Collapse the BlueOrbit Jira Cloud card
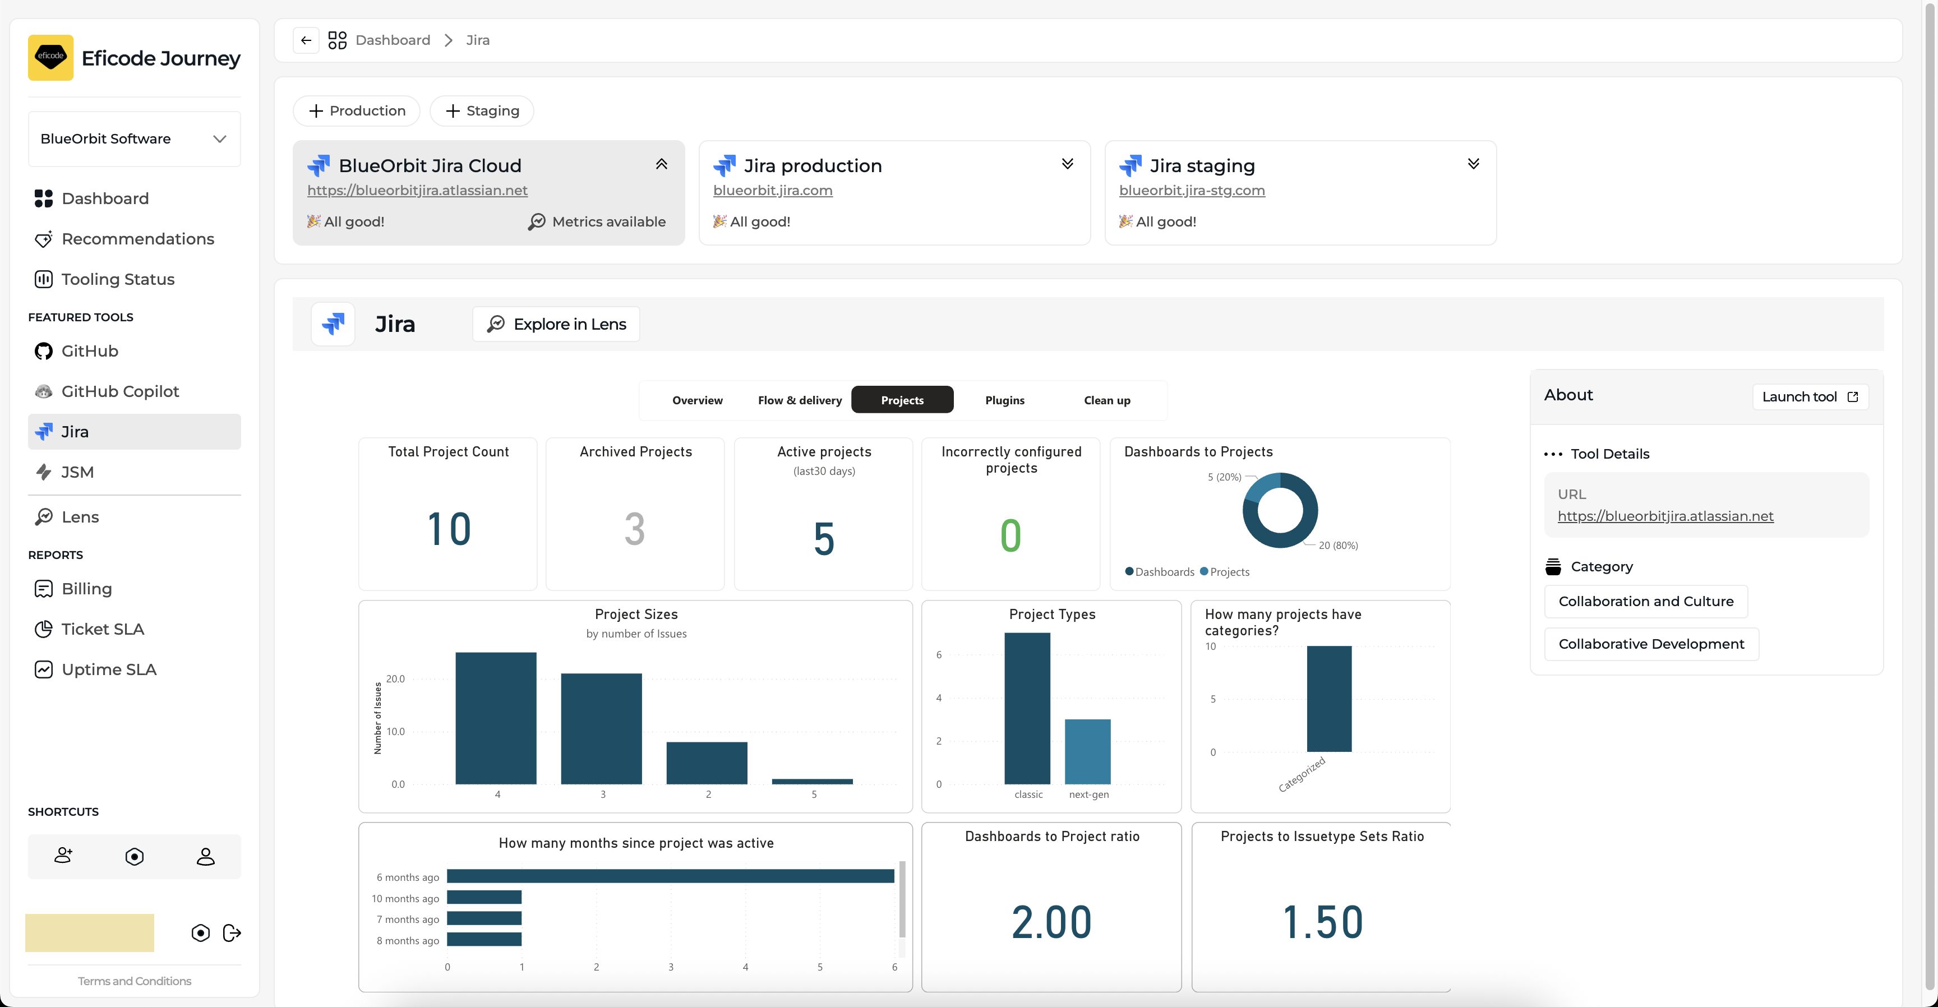This screenshot has height=1007, width=1938. click(x=661, y=164)
